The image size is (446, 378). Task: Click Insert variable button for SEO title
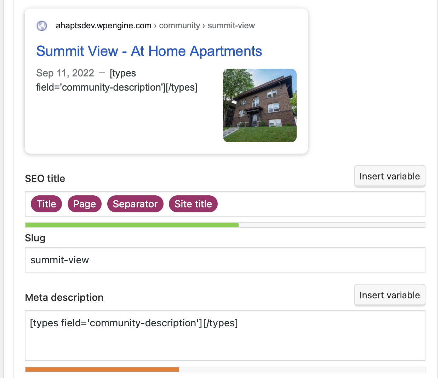click(x=389, y=176)
